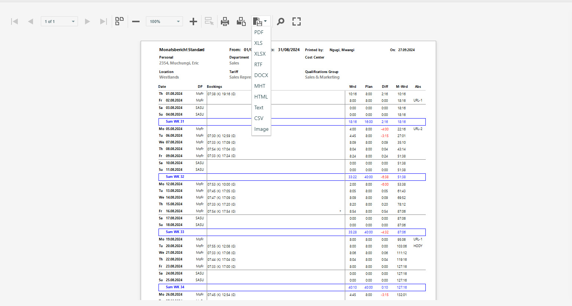Choose Image export format
Image resolution: width=572 pixels, height=306 pixels.
pos(261,129)
